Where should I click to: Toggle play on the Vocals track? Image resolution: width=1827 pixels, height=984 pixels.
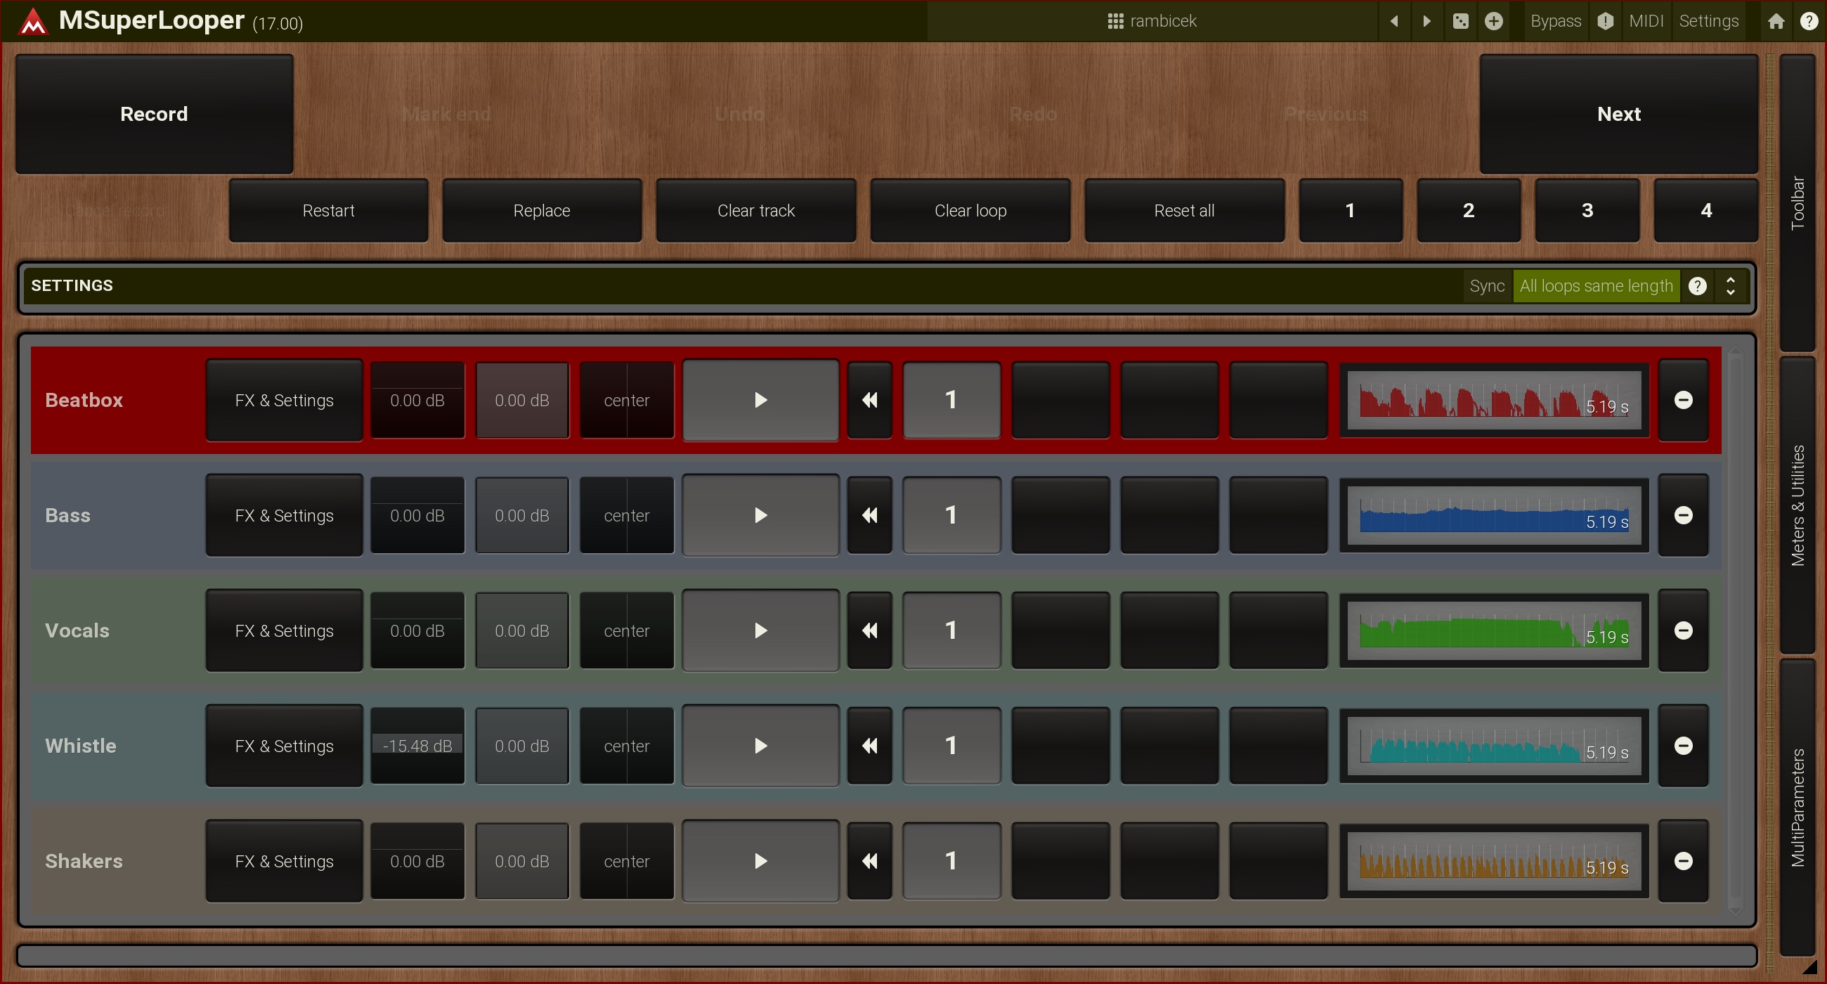coord(760,630)
